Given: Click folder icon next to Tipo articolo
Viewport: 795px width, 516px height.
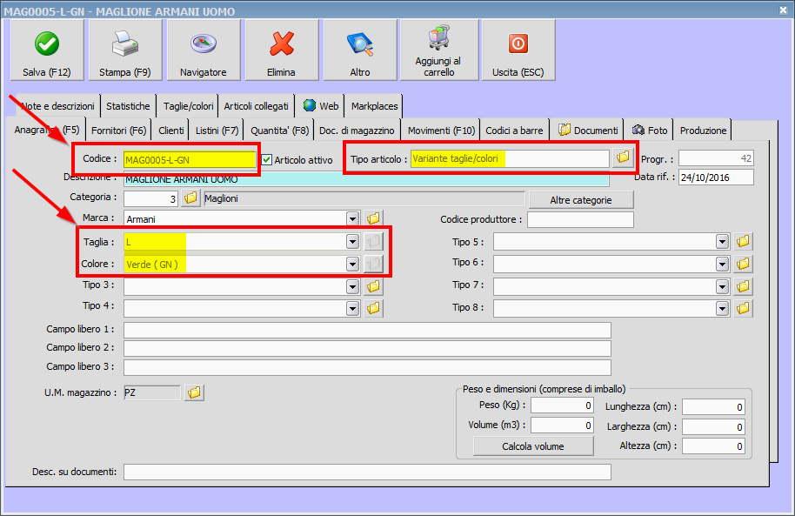Looking at the screenshot, I should tap(622, 158).
